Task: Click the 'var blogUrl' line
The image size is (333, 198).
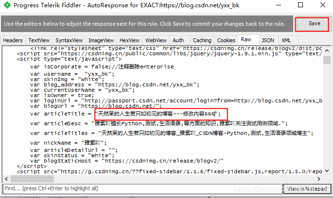Action: (96, 106)
